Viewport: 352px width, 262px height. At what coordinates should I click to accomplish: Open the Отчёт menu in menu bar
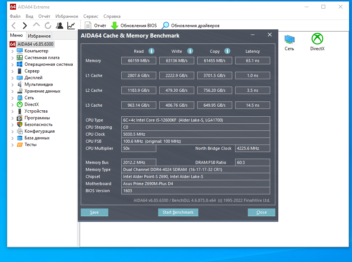(44, 16)
